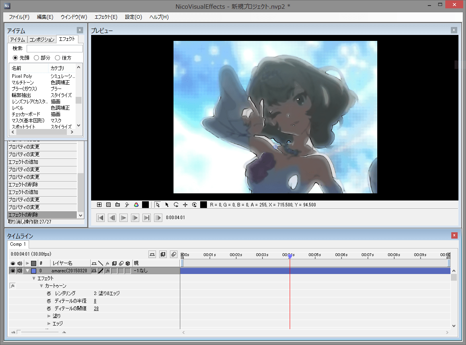The height and width of the screenshot is (345, 466).
Task: Toggle fx switch on amarec layer row
Action: (107, 271)
